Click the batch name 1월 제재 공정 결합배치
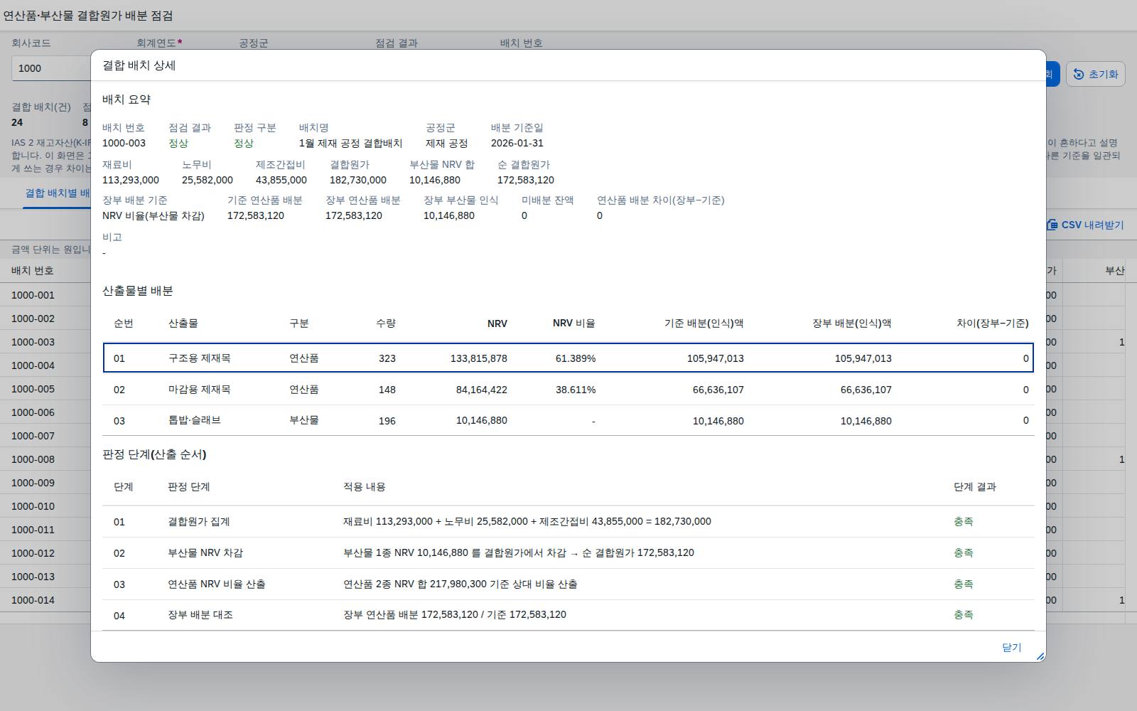 351,143
